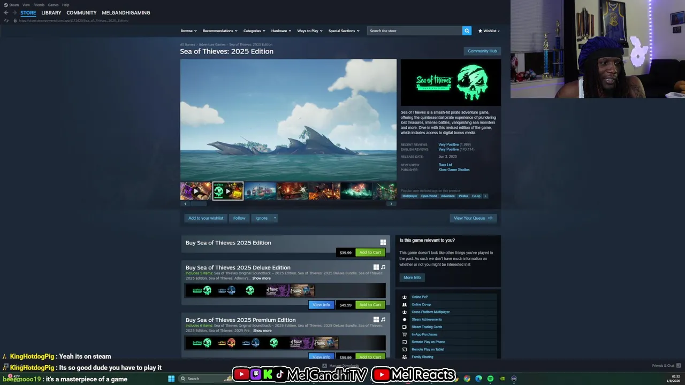
Task: Add the $39.99 2025 Edition to cart
Action: 370,252
